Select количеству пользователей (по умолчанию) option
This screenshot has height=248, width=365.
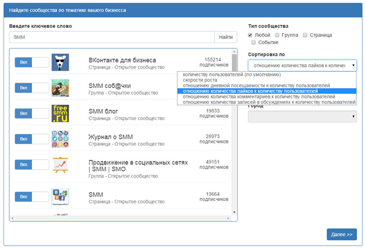tap(267, 74)
